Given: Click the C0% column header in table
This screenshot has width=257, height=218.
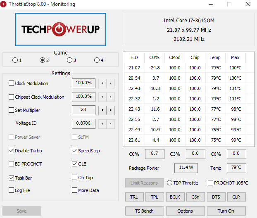Looking at the screenshot, I should (155, 57).
